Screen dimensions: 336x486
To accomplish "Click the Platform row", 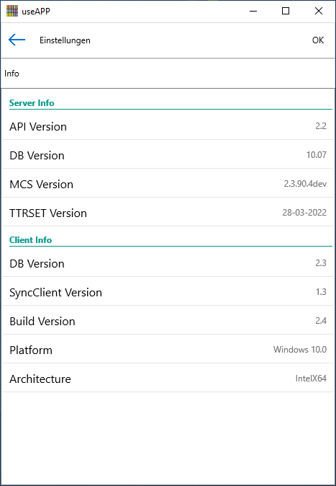I will (168, 350).
